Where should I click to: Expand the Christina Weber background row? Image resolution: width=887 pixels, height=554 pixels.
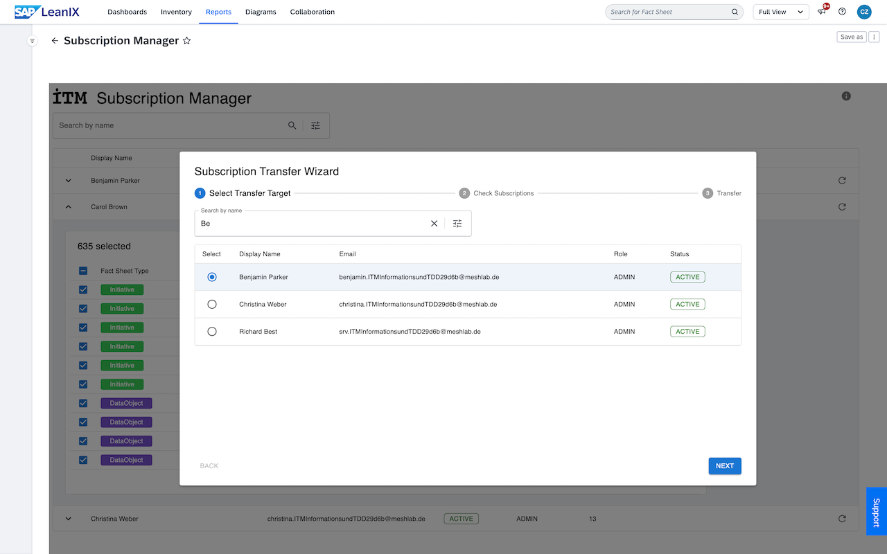(69, 519)
